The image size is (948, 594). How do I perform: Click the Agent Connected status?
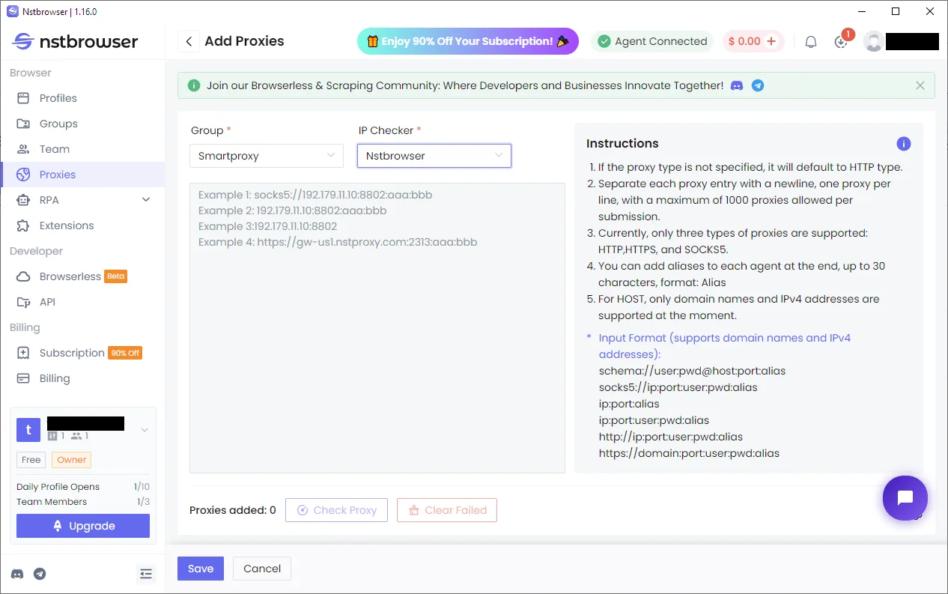[x=652, y=41]
